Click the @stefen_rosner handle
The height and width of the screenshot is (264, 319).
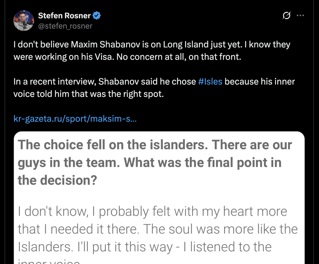click(65, 26)
